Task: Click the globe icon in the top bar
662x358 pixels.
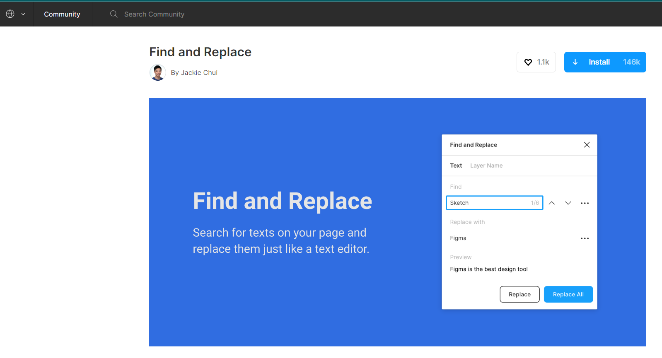Action: 10,14
